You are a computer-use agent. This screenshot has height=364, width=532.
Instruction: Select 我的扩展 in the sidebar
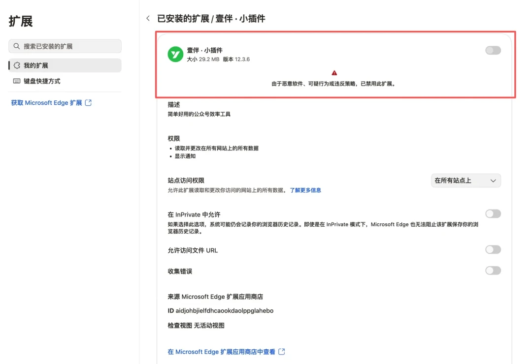coord(65,65)
